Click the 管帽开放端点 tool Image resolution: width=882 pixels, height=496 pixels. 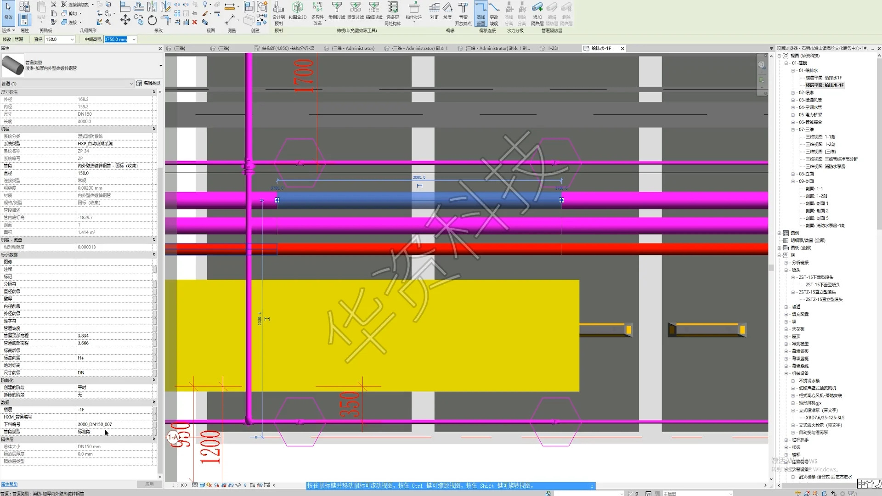(463, 13)
